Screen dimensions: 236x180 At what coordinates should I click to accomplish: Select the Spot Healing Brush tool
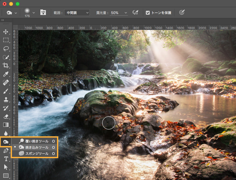(6, 82)
